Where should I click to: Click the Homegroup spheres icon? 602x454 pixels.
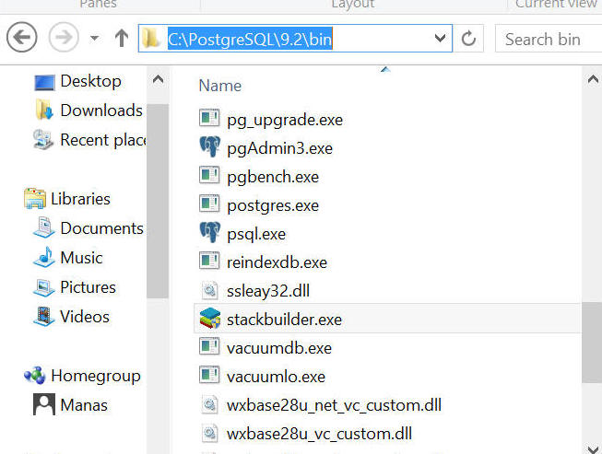(34, 375)
